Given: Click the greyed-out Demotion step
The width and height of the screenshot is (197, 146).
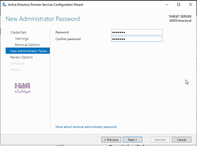Looking at the screenshot, I should [x=17, y=64].
